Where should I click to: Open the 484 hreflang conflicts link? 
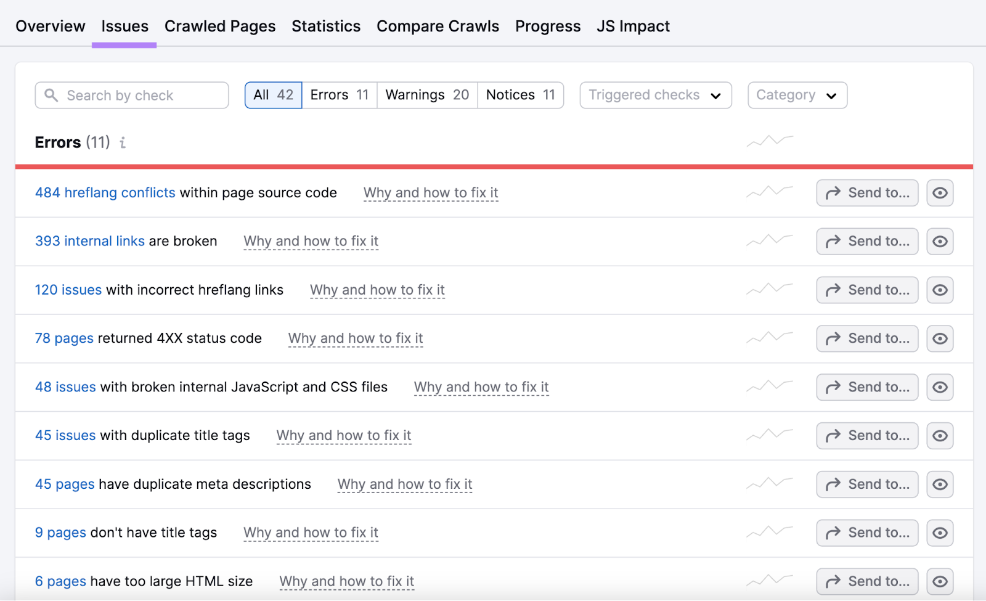pos(104,192)
